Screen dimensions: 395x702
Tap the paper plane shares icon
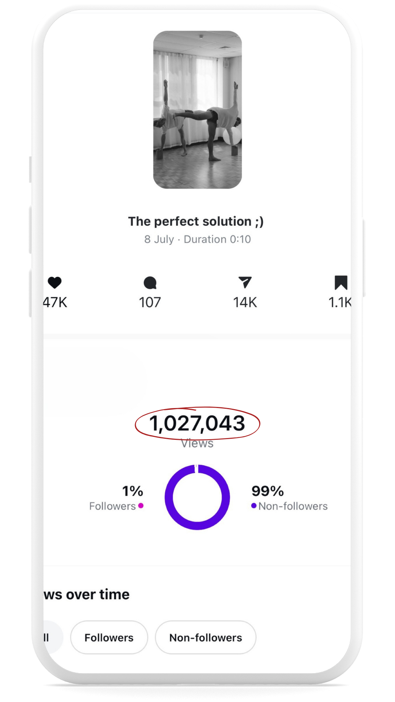click(x=245, y=282)
